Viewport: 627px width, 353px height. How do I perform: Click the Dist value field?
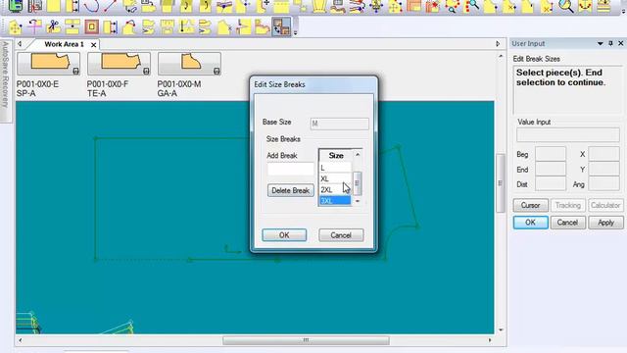pos(551,184)
